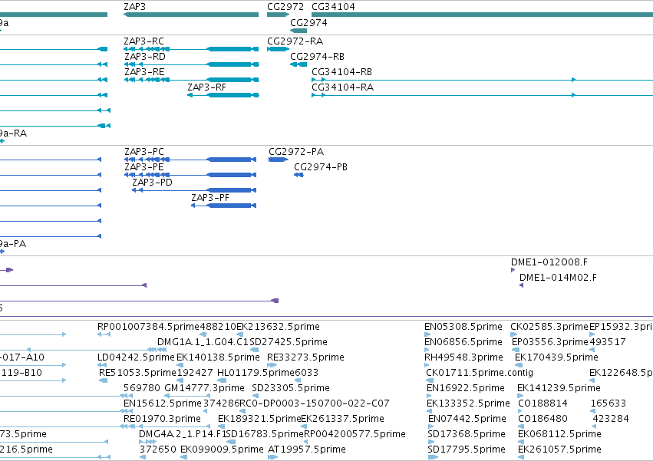653x461 pixels.
Task: Select transcript CG2974-RB
Action: 318,57
